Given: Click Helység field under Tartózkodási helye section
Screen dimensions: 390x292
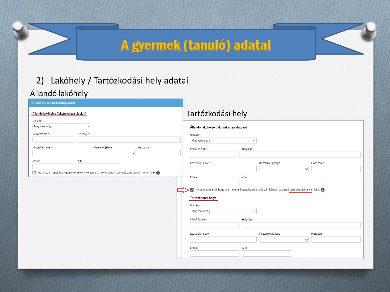Looking at the screenshot, I should coord(301,225).
